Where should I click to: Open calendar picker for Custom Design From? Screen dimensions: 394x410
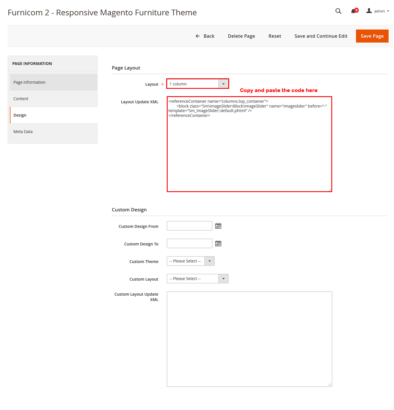tap(218, 226)
